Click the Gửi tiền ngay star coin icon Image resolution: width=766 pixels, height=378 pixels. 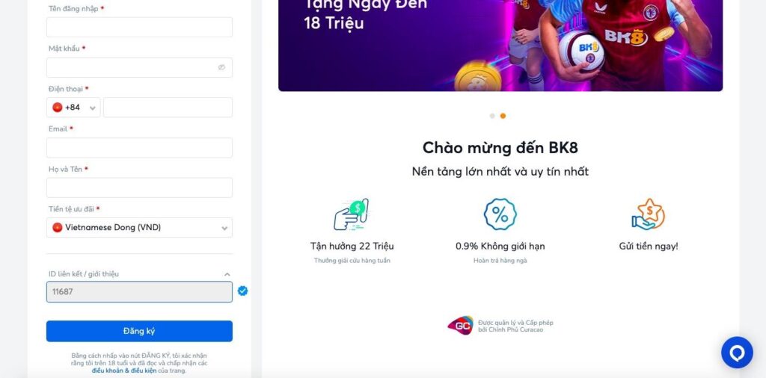point(648,214)
